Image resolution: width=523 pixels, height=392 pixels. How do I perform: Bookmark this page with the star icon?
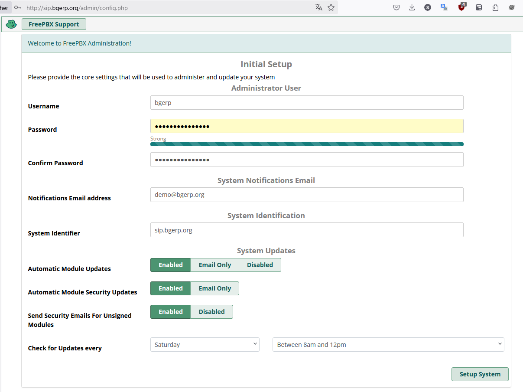(331, 7)
